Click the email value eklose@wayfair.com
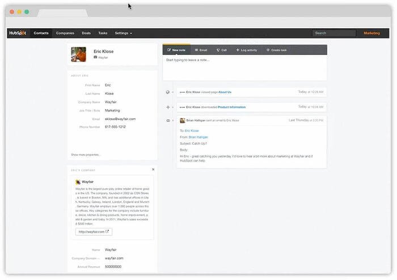Image resolution: width=397 pixels, height=280 pixels. [120, 119]
